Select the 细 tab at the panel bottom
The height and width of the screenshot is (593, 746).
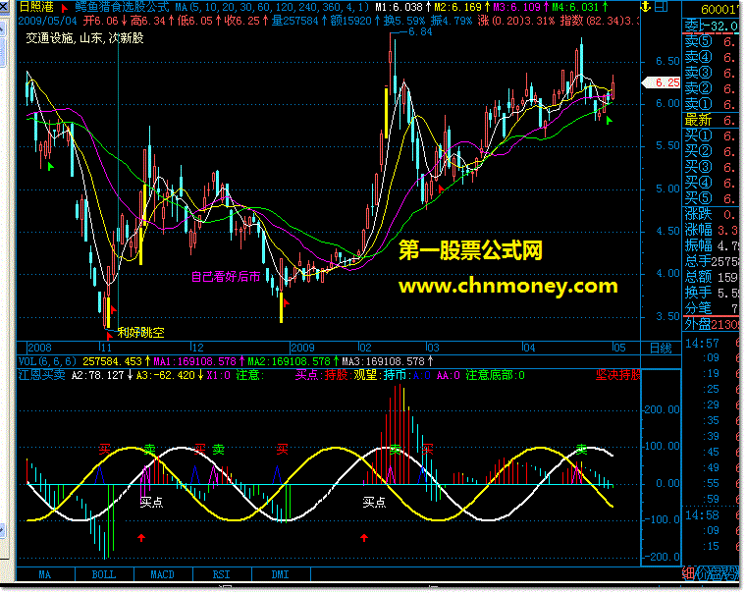tap(688, 573)
